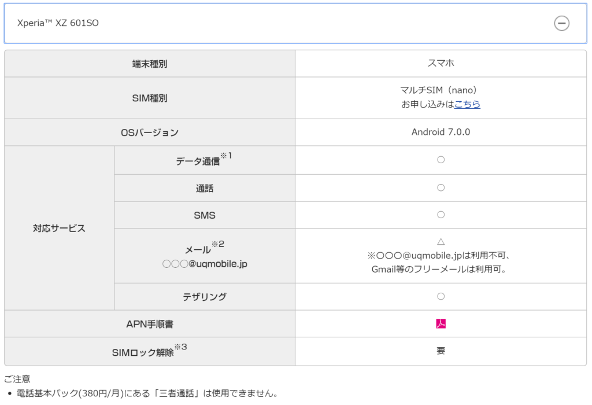Click the Xperia™ XZ 601SO header title
This screenshot has height=405, width=592.
58,23
